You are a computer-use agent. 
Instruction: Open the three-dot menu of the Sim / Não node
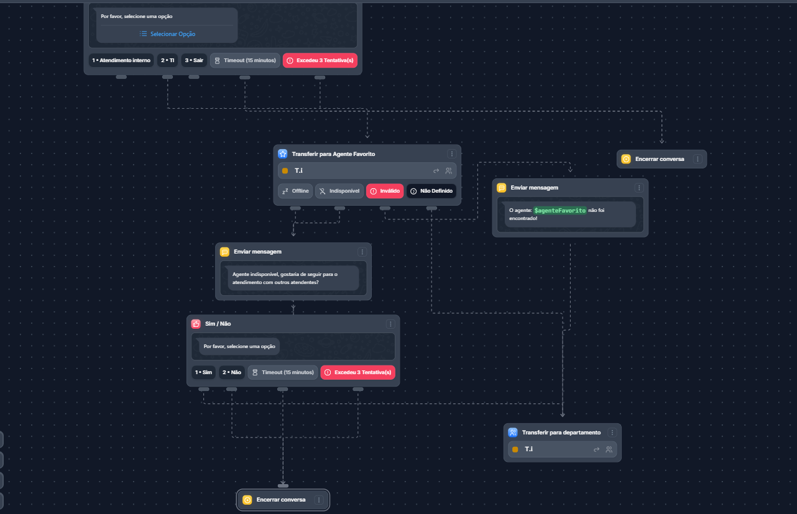coord(390,324)
